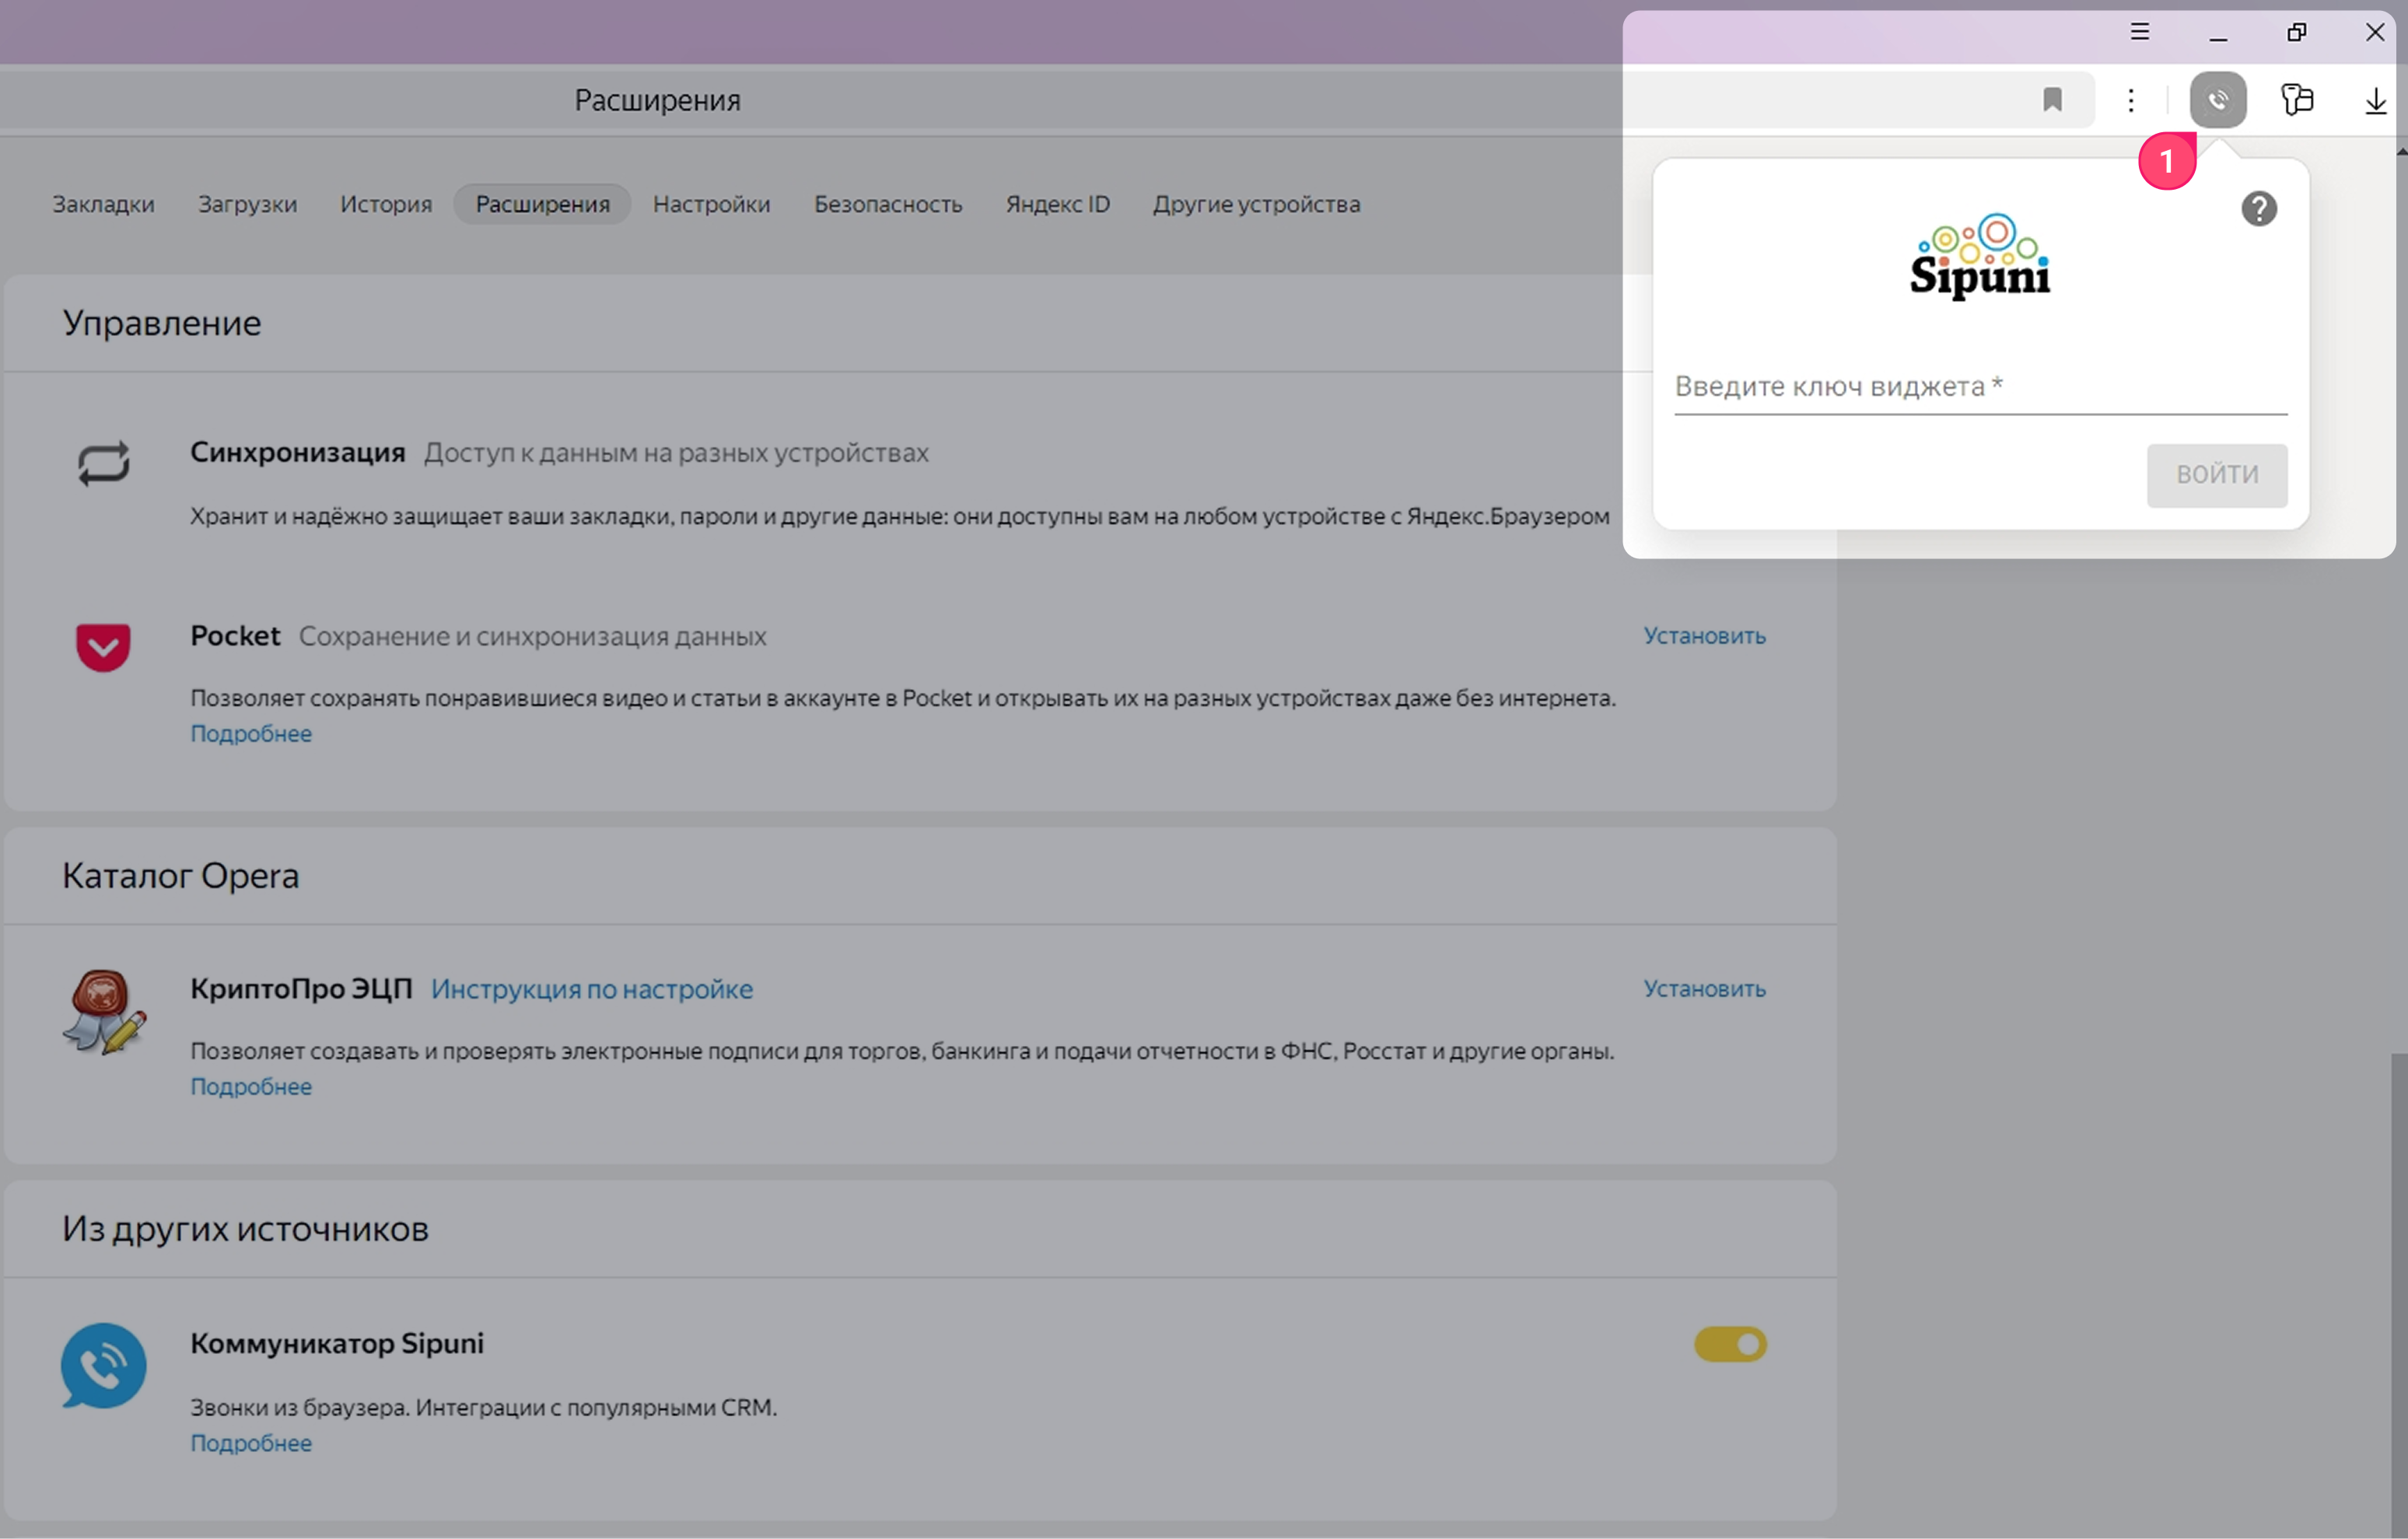2408x1539 pixels.
Task: Click the help question mark icon
Action: click(x=2258, y=209)
